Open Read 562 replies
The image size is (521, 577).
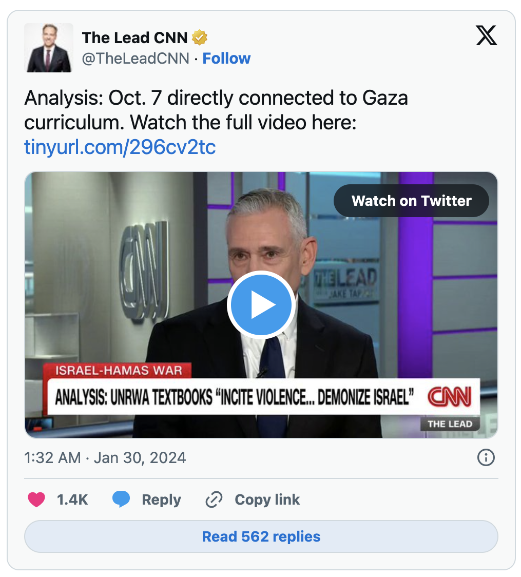pyautogui.click(x=261, y=536)
